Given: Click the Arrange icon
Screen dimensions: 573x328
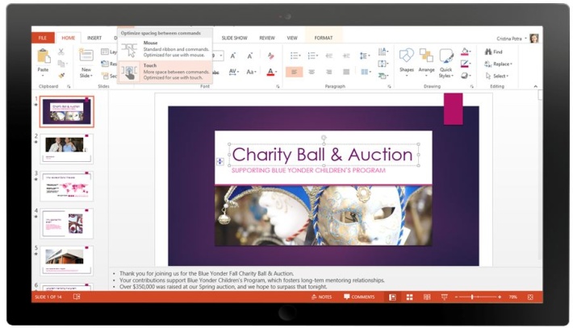Looking at the screenshot, I should pos(425,59).
